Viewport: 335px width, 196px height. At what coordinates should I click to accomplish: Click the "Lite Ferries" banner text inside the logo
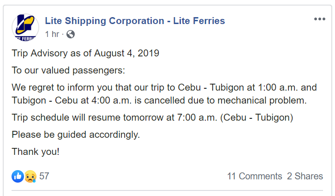[x=25, y=38]
